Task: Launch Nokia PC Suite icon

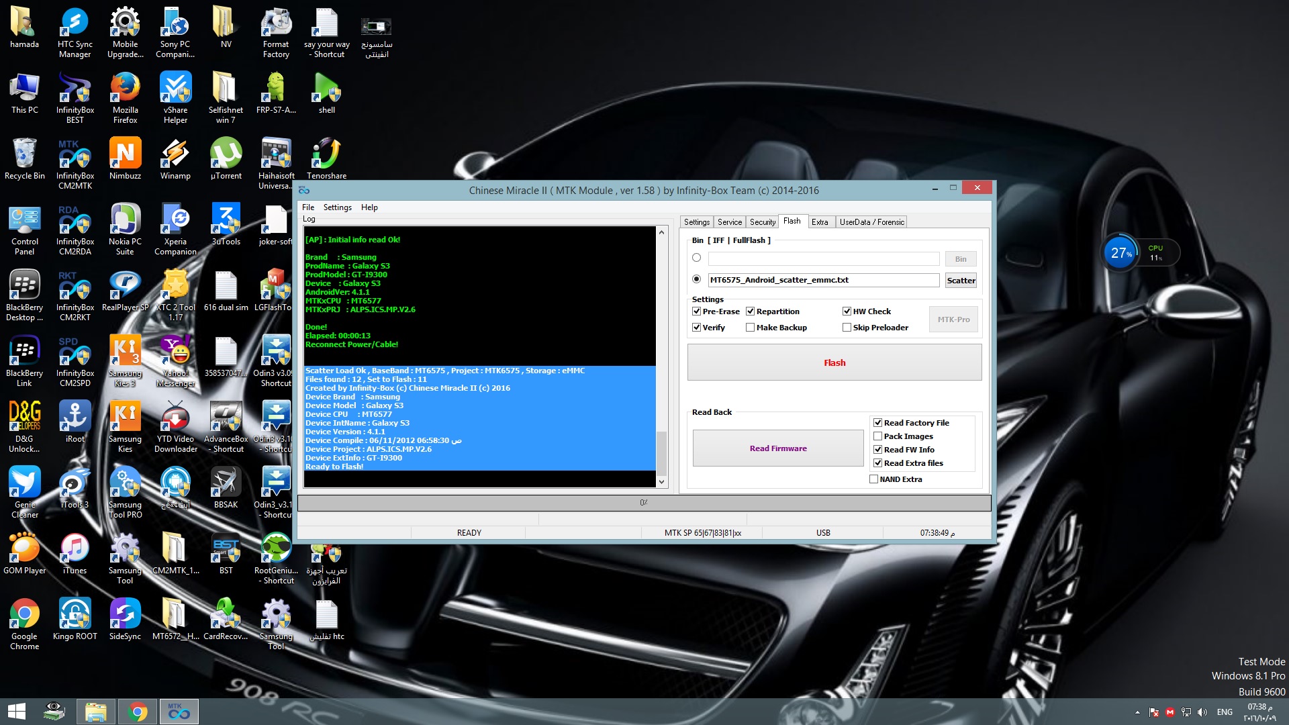Action: point(125,230)
